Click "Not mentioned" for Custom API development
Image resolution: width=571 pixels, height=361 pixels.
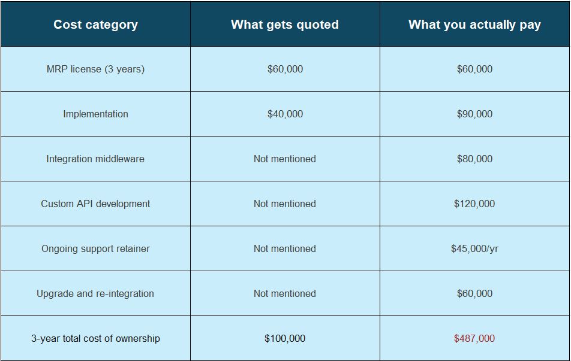pos(285,204)
